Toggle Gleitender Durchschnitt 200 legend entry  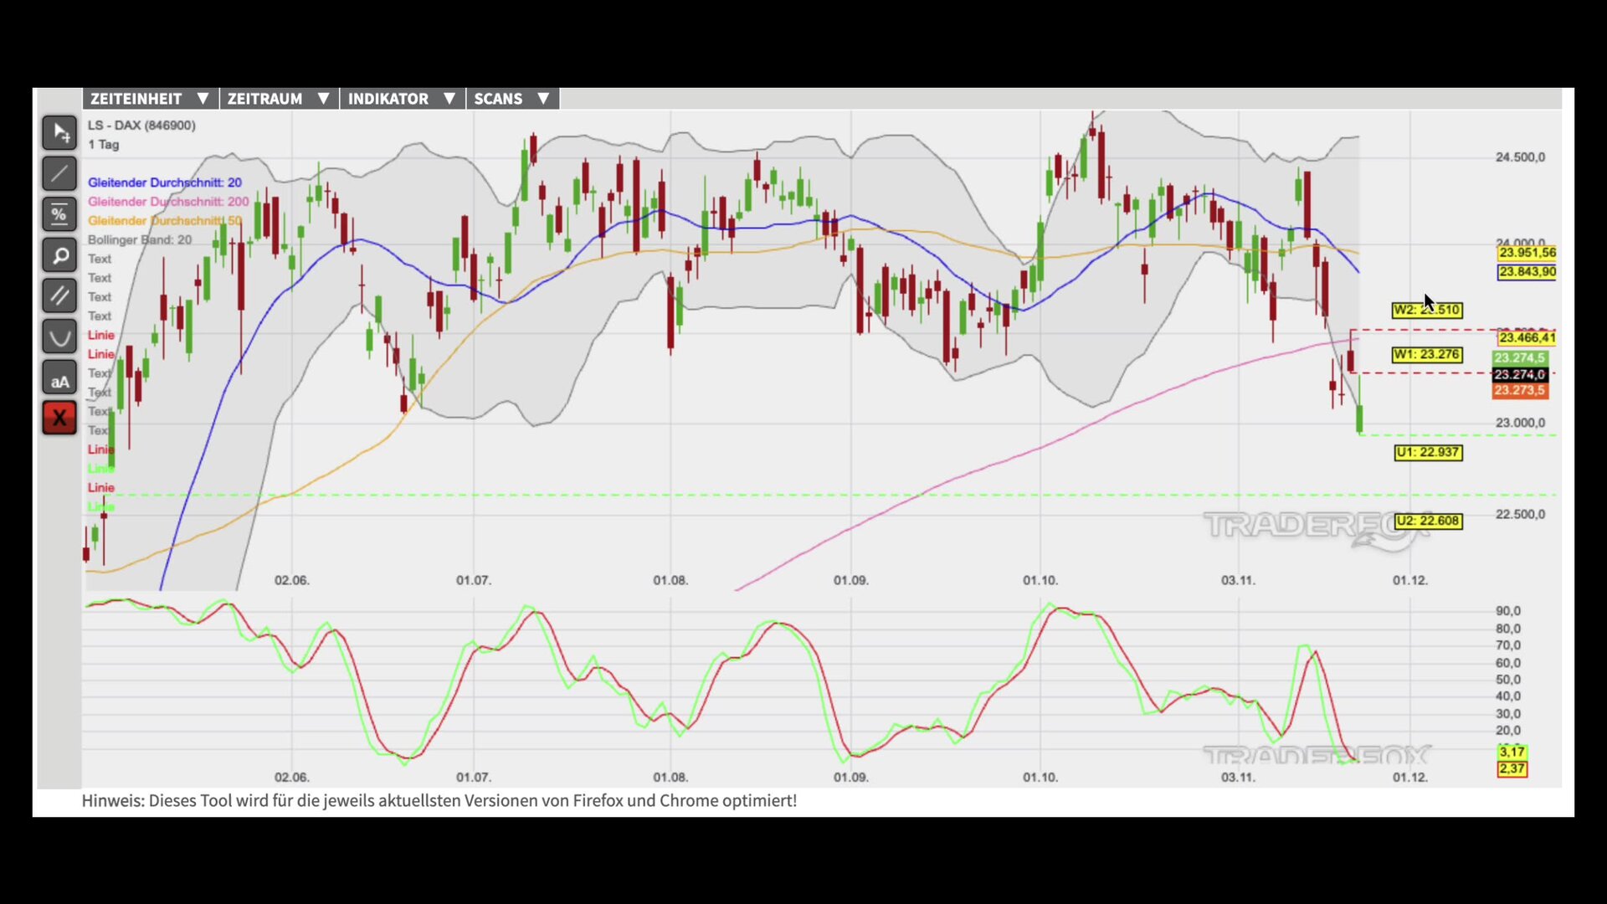168,202
